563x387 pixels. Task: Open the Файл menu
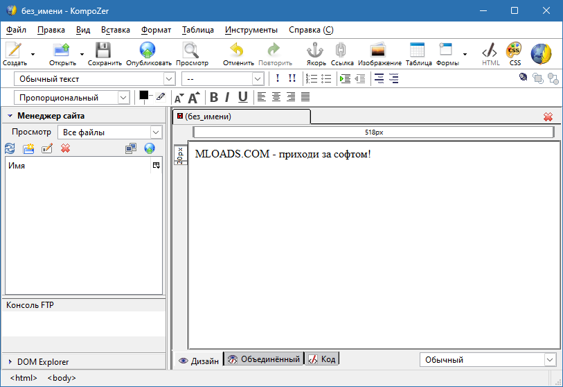(16, 30)
